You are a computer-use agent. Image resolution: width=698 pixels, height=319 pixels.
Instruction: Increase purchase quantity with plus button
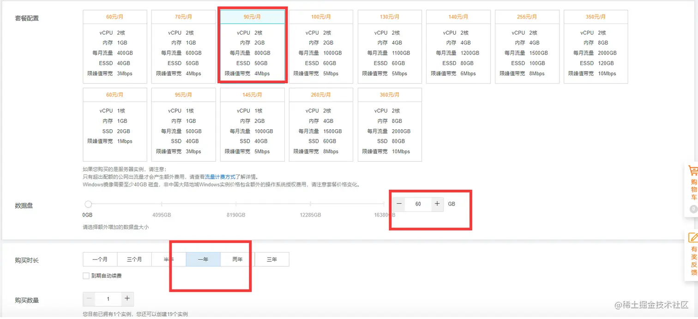pos(127,299)
